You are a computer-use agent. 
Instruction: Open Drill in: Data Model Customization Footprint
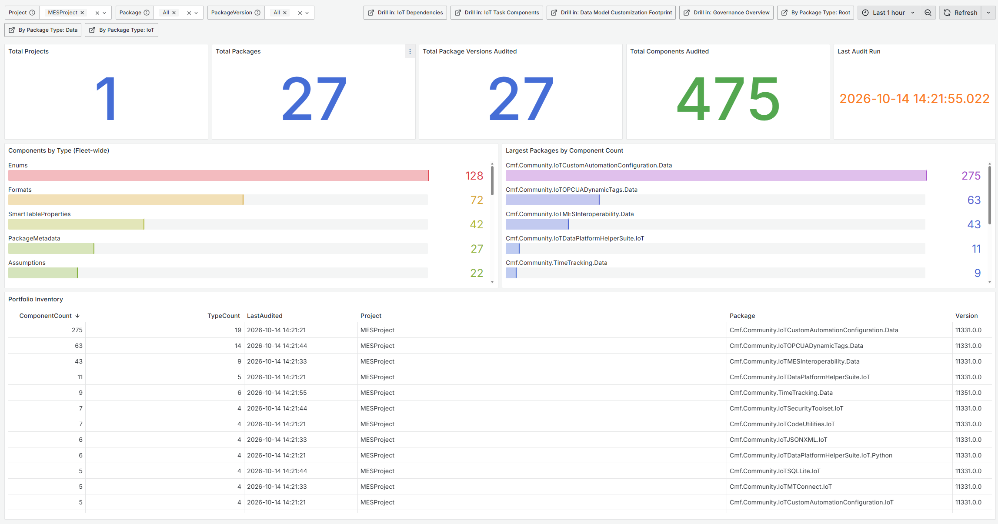(x=611, y=13)
